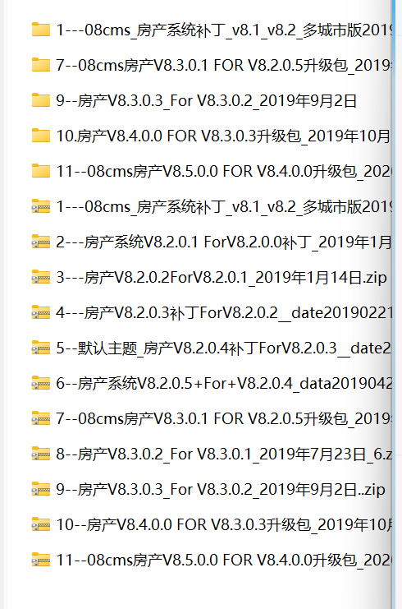
Task: Select the 9--房产V8.3.0.3 folder name
Action: point(206,100)
